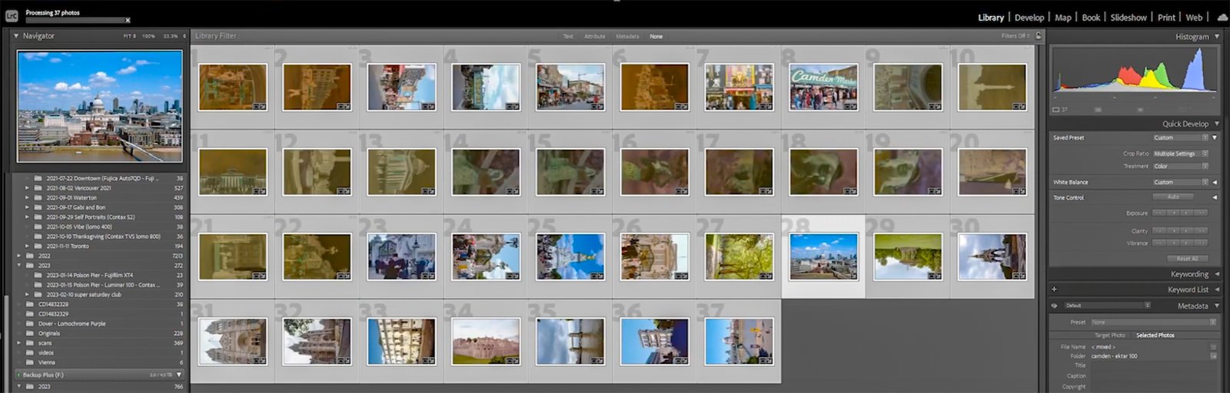Cancel the Processing 37 photos task
1230x393 pixels.
128,21
